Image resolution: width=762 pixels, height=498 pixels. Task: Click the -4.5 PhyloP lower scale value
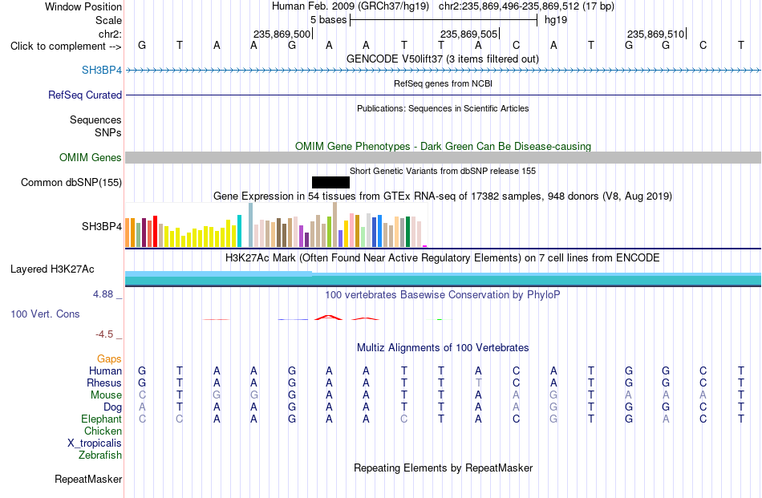tap(104, 334)
